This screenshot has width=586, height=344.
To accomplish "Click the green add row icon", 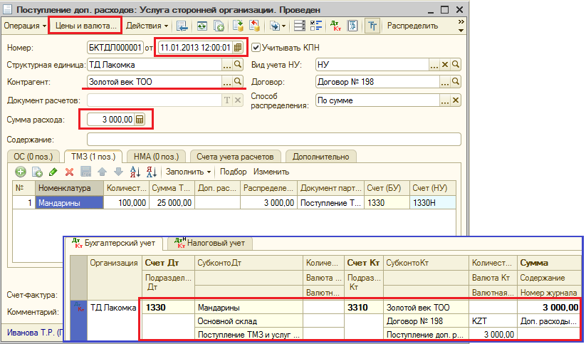I will (20, 172).
